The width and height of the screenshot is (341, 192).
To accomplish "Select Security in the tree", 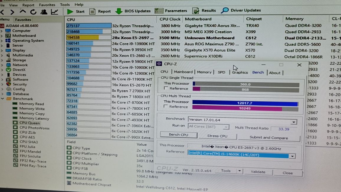I will pyautogui.click(x=19, y=84).
